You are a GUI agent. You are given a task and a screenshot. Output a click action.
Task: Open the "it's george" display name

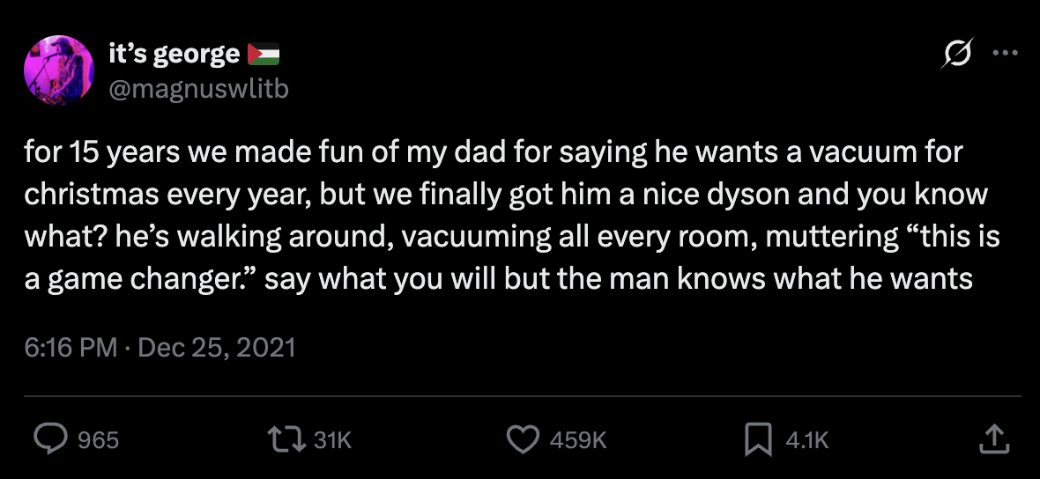174,55
